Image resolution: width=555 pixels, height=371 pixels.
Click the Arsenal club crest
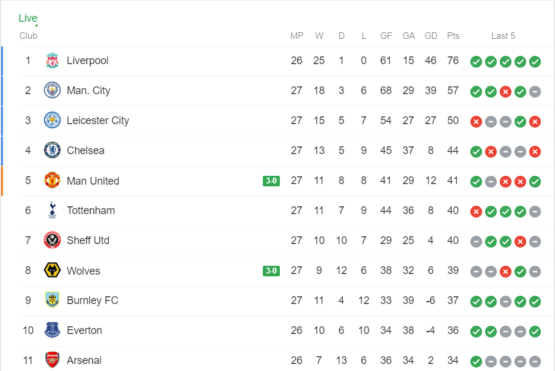52,360
